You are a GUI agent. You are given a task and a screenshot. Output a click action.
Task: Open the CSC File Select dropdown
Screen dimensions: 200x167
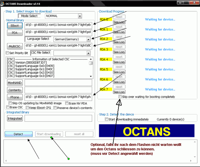(x=88, y=53)
